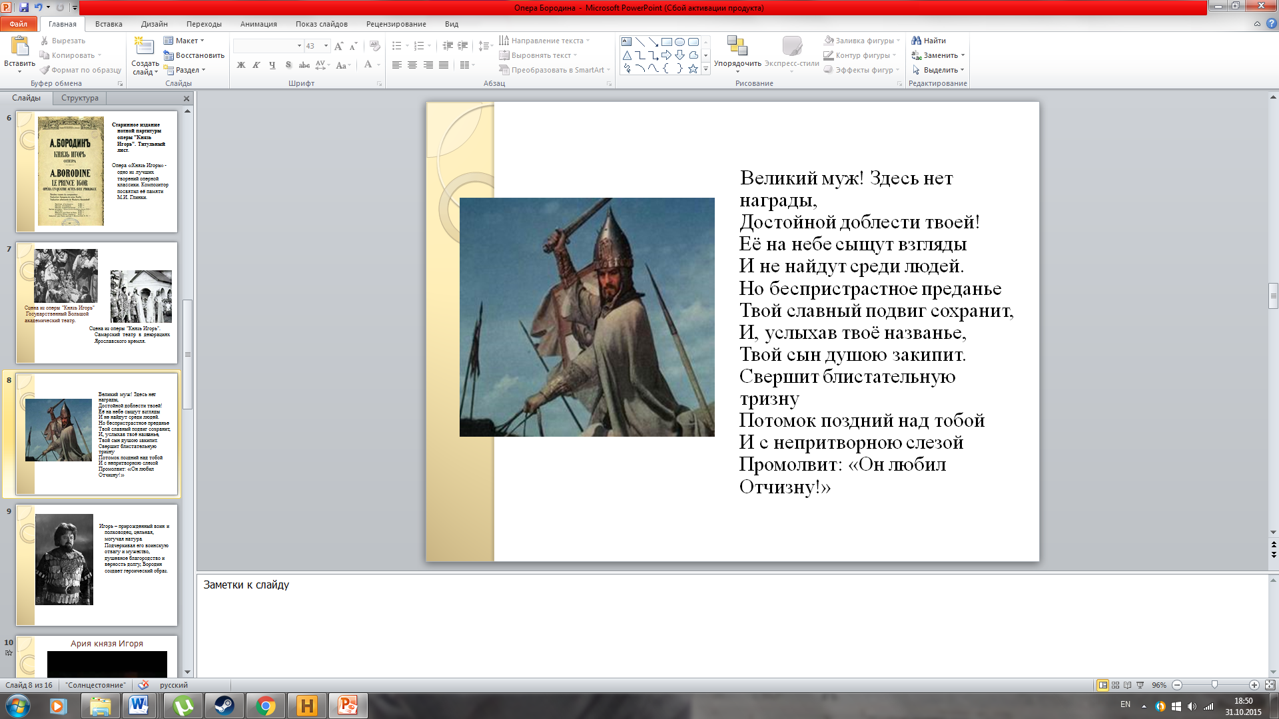1279x719 pixels.
Task: Open line spacing dropdown
Action: [x=485, y=46]
